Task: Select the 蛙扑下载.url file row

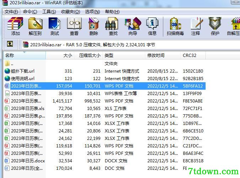Action: coord(104,71)
